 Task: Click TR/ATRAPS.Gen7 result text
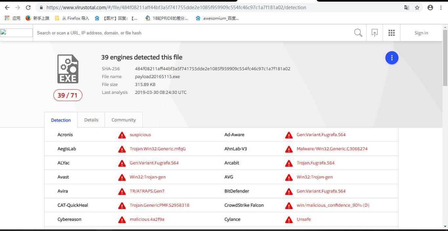(x=147, y=191)
